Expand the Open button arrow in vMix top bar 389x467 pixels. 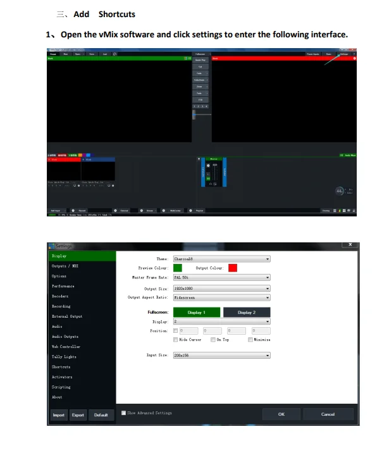(x=83, y=54)
